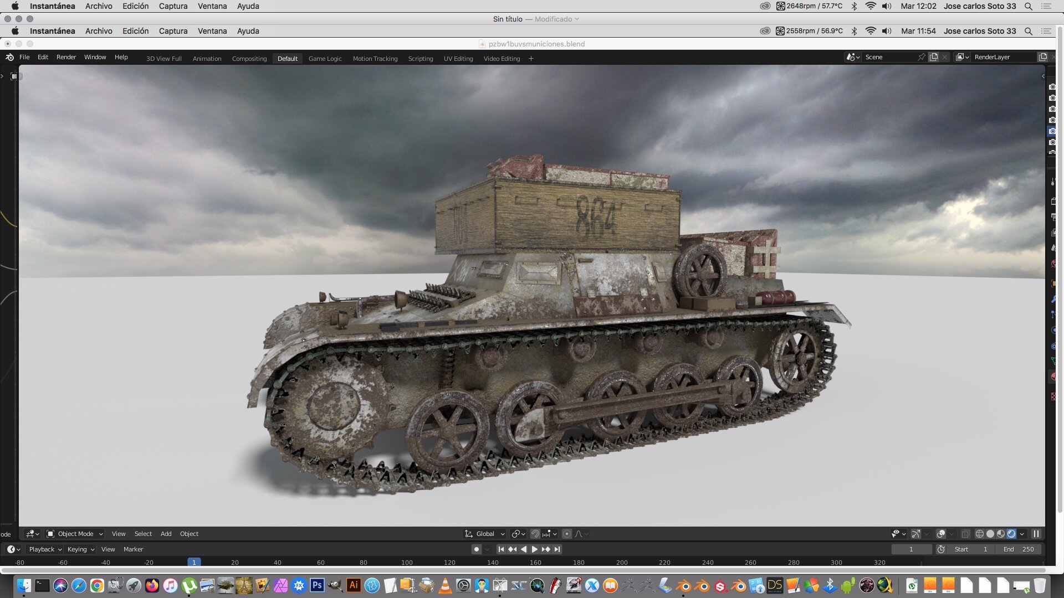Open the Global transform orientation dropdown
The height and width of the screenshot is (598, 1064).
pos(485,534)
